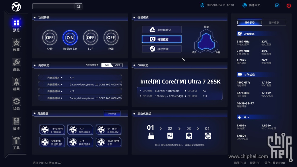Select boot device 01 USB icon
The height and width of the screenshot is (167, 297).
tap(151, 136)
